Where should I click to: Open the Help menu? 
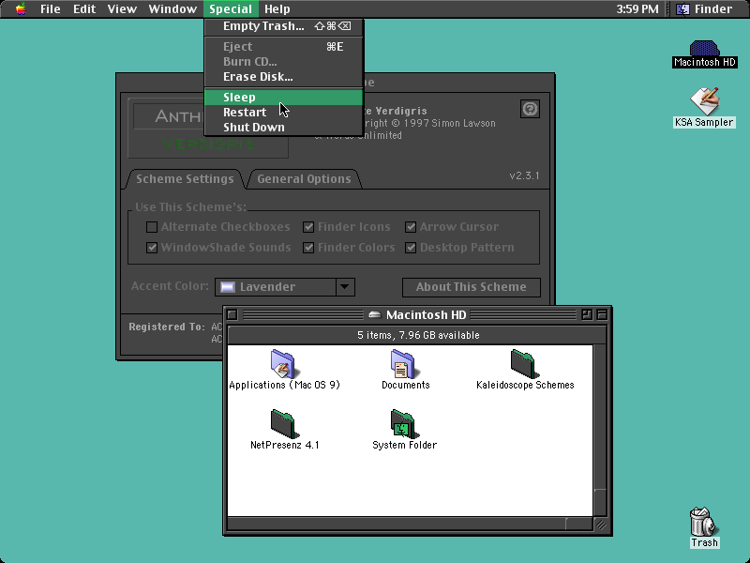[x=277, y=8]
